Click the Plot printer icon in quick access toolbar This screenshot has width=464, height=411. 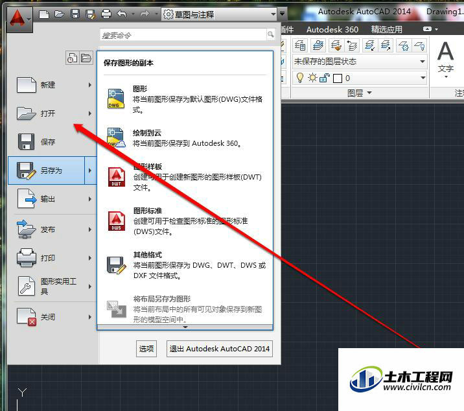click(x=106, y=14)
